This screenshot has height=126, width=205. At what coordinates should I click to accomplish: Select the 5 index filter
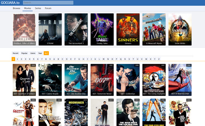coord(34,59)
